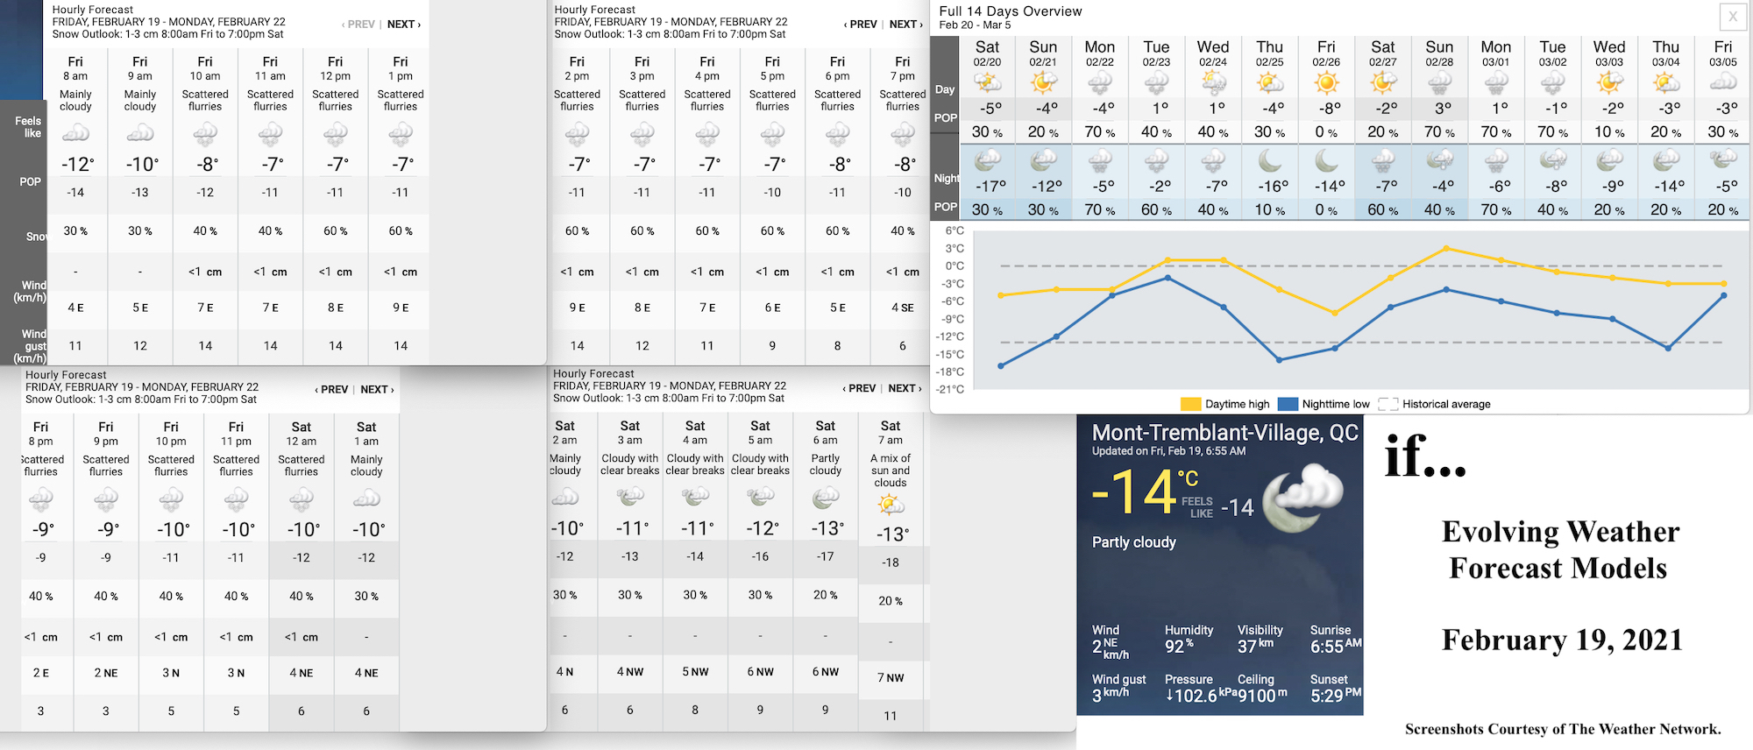Select the Mon 03/01 column header in overview

pos(1496,53)
